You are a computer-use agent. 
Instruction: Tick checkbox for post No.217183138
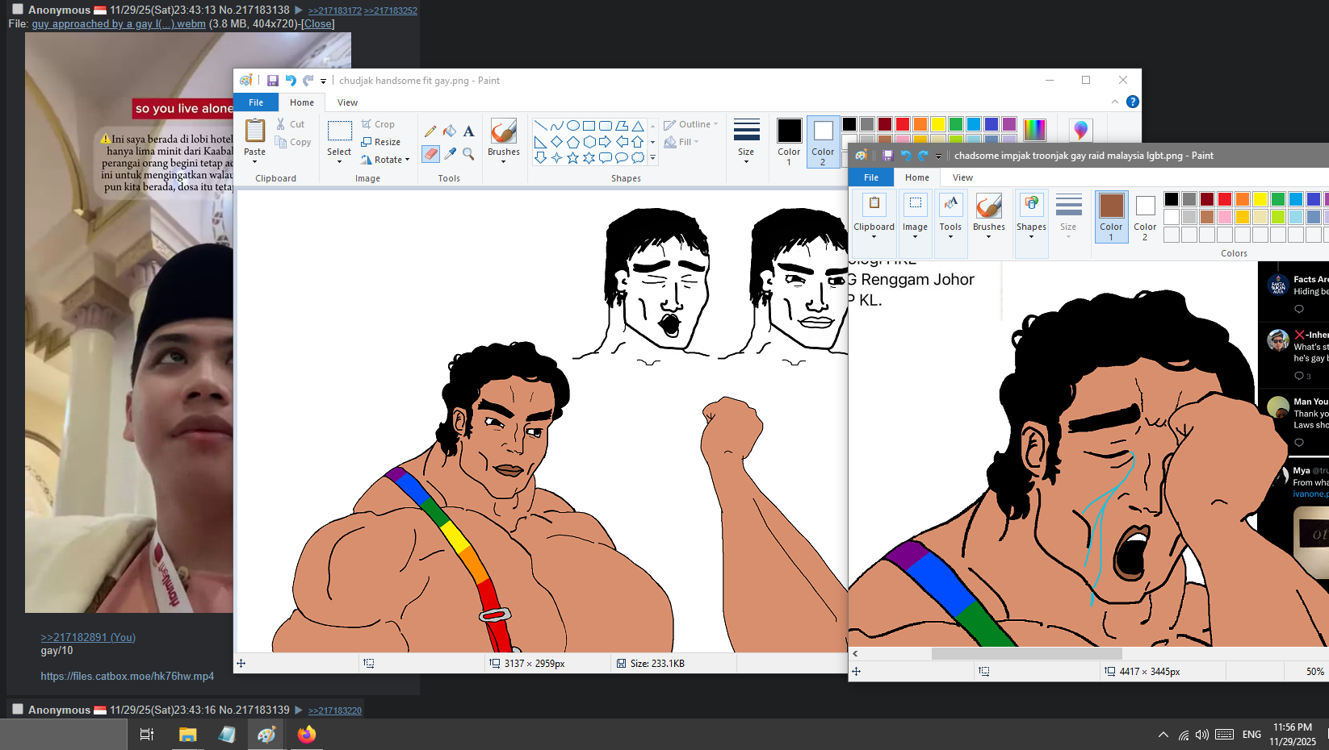[x=17, y=10]
